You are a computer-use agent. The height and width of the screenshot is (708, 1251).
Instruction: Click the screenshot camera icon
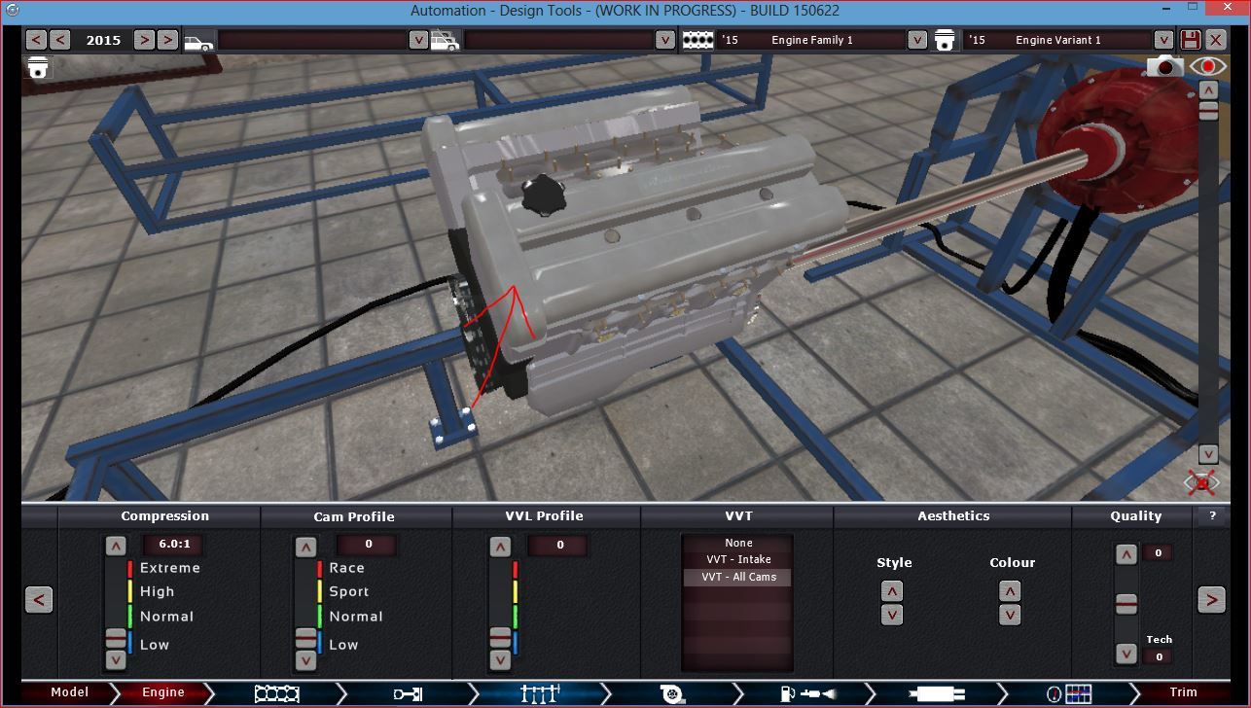click(1164, 66)
